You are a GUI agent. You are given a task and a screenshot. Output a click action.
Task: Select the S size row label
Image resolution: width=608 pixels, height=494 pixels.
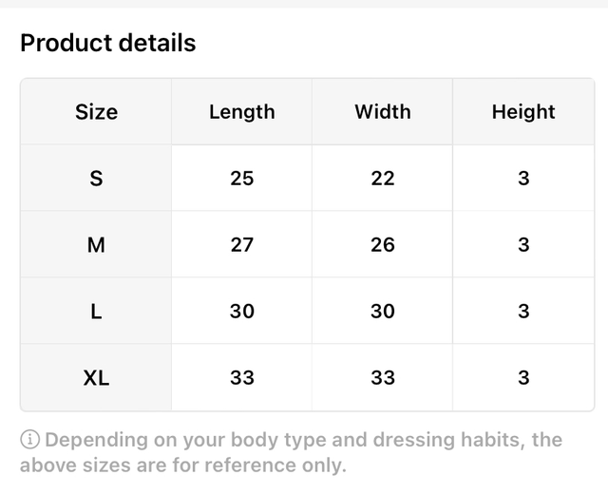[x=96, y=179]
